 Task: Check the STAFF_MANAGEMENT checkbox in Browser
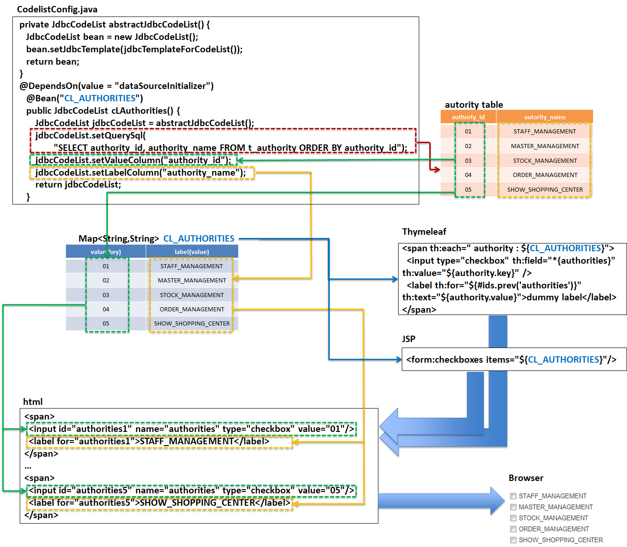(x=513, y=496)
